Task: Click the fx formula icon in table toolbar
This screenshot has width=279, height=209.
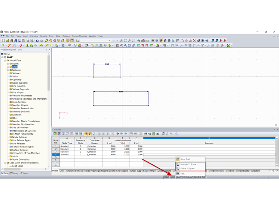Action: pyautogui.click(x=167, y=134)
